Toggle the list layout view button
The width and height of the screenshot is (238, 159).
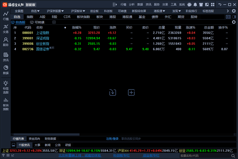tap(228, 17)
